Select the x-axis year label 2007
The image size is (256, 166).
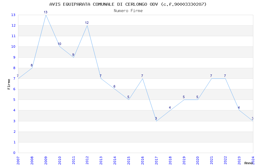click(x=18, y=161)
